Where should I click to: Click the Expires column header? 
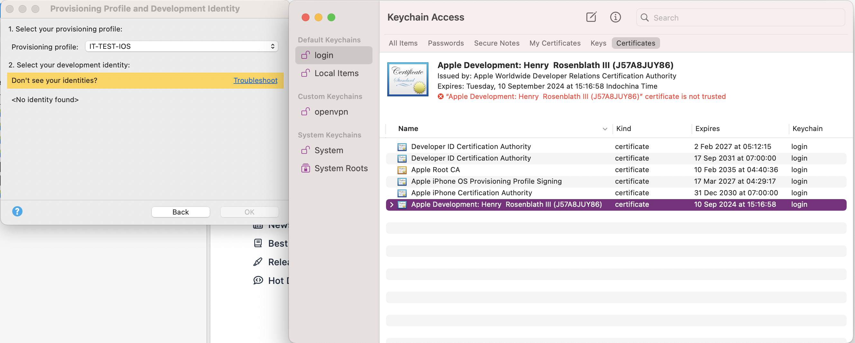coord(707,128)
